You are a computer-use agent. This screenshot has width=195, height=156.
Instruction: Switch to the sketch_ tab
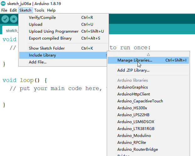pyautogui.click(x=10, y=30)
